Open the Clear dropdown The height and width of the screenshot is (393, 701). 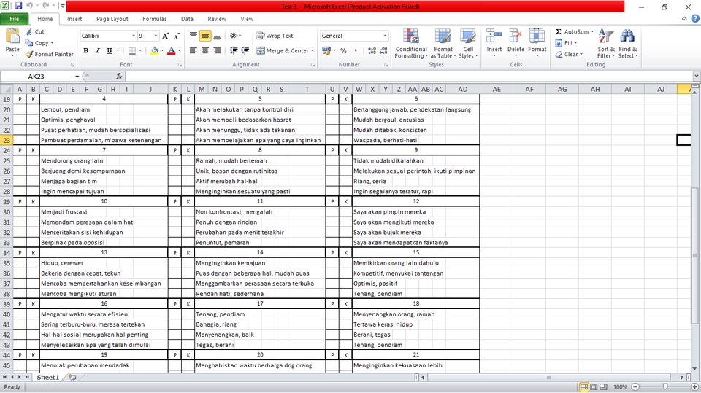569,54
